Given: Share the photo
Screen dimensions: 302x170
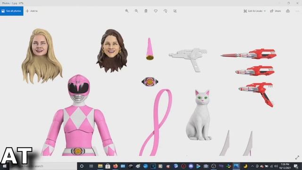Looking at the screenshot, I should (276, 11).
